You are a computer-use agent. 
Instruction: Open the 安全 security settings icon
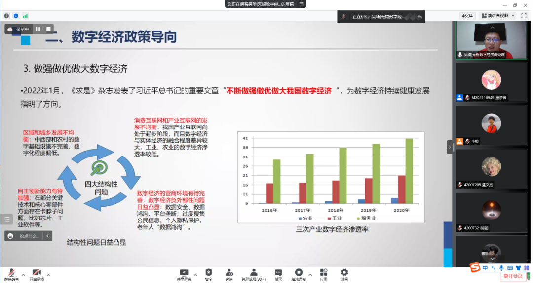209,274
